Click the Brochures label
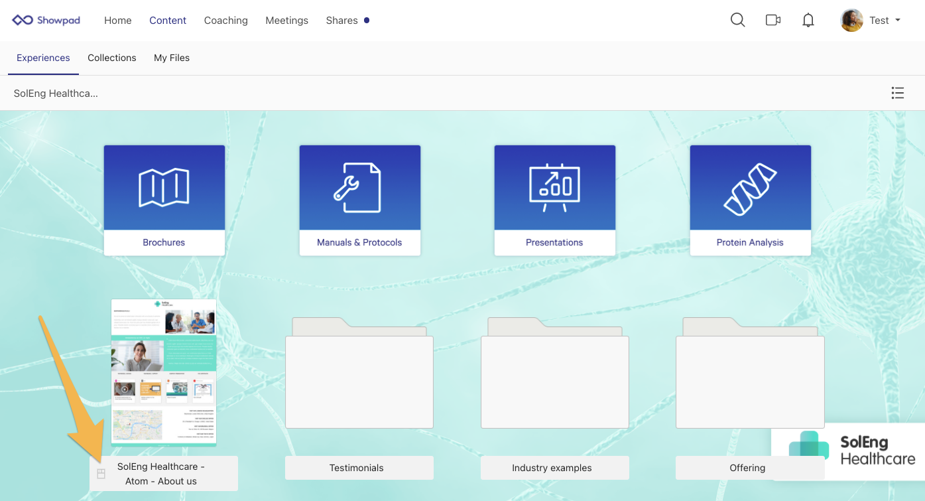Viewport: 925px width, 501px height. click(x=164, y=242)
